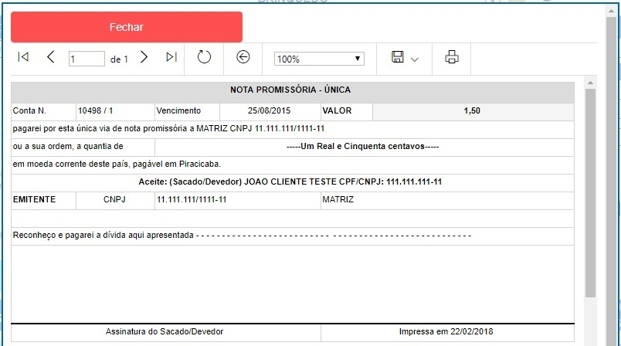Advance to the next page arrow
This screenshot has width=621, height=346.
[x=144, y=57]
